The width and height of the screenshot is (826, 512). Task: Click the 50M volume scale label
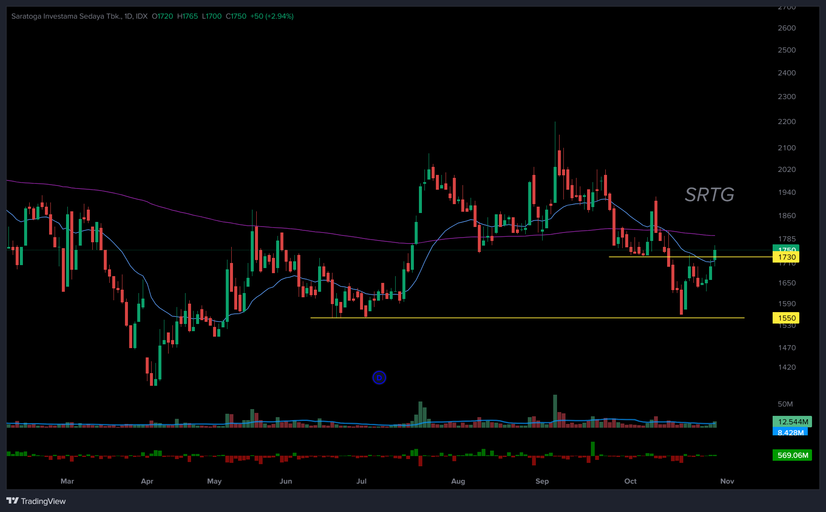[785, 404]
